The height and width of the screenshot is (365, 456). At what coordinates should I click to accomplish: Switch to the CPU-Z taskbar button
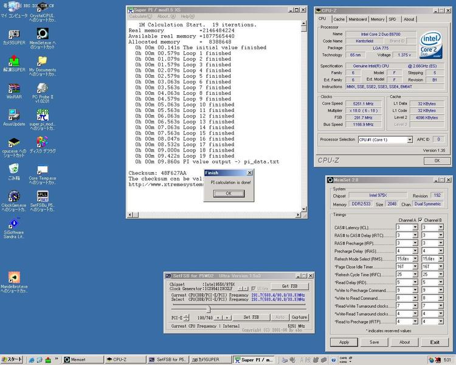(125, 360)
